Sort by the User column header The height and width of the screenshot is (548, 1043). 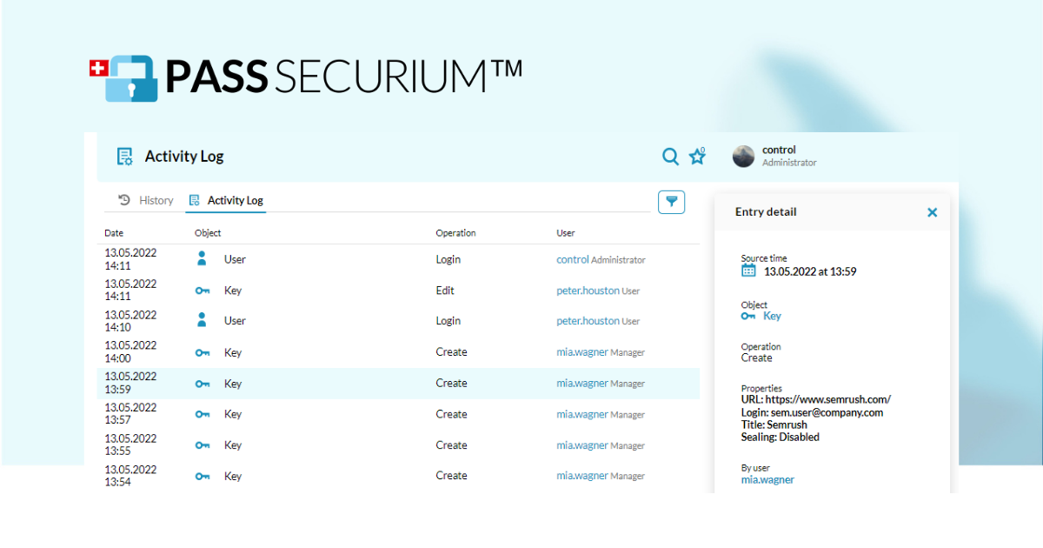click(x=566, y=233)
